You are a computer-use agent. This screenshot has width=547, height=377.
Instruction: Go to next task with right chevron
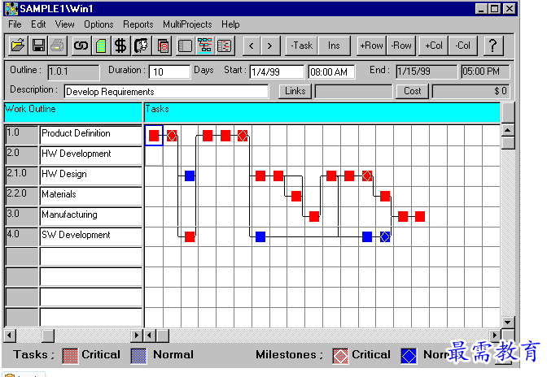point(269,45)
